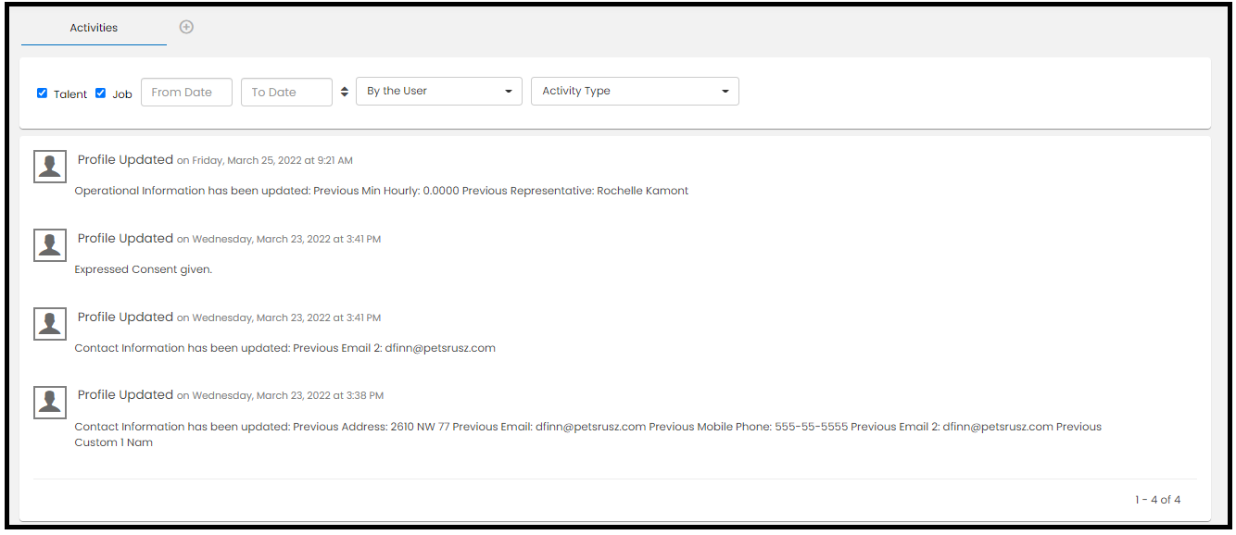The width and height of the screenshot is (1236, 535).
Task: Click the avatar for the March 25 activity
Action: click(x=50, y=167)
